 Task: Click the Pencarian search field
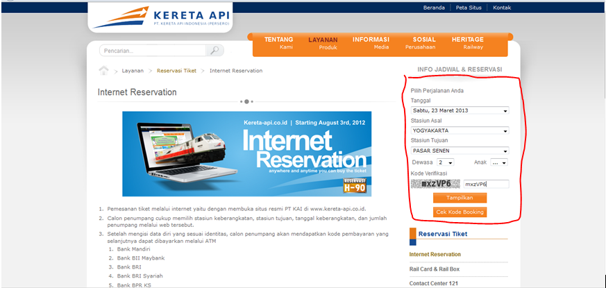point(153,51)
